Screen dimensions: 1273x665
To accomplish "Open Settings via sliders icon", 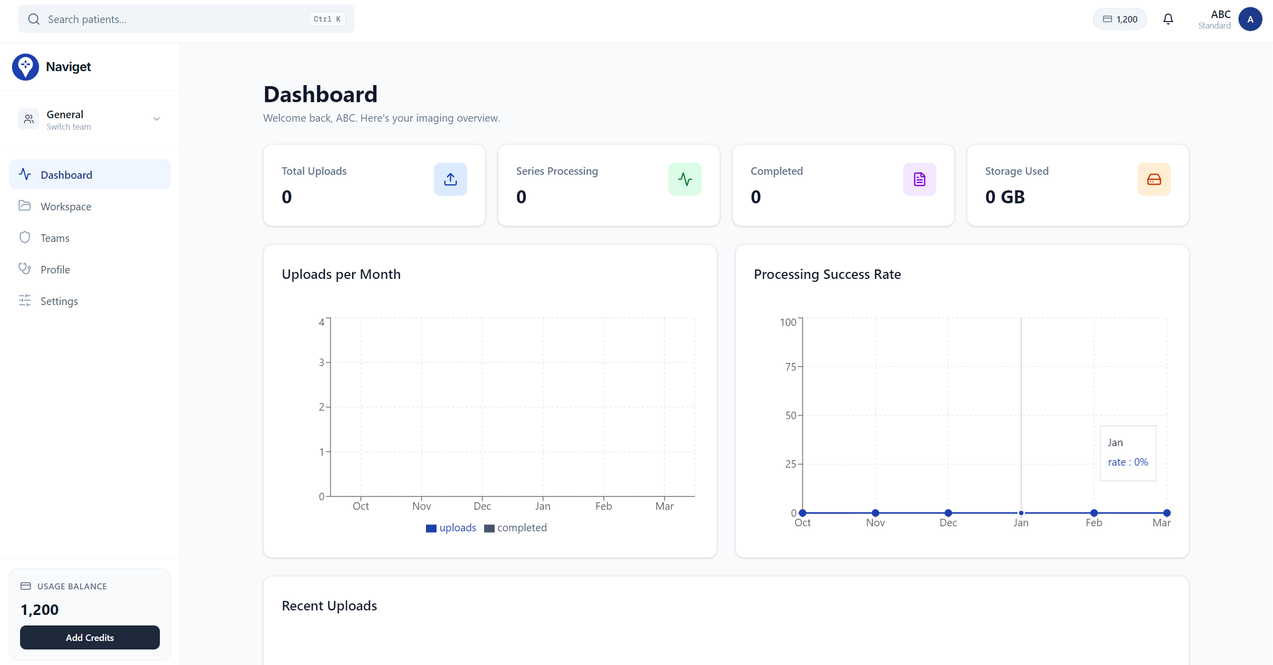I will point(26,300).
